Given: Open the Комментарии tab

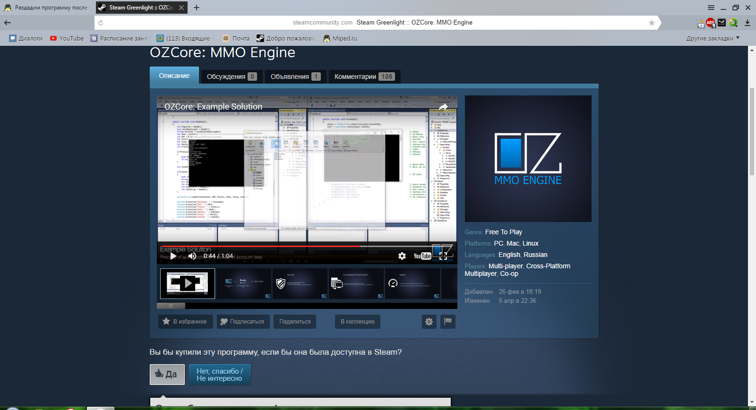Looking at the screenshot, I should point(364,77).
